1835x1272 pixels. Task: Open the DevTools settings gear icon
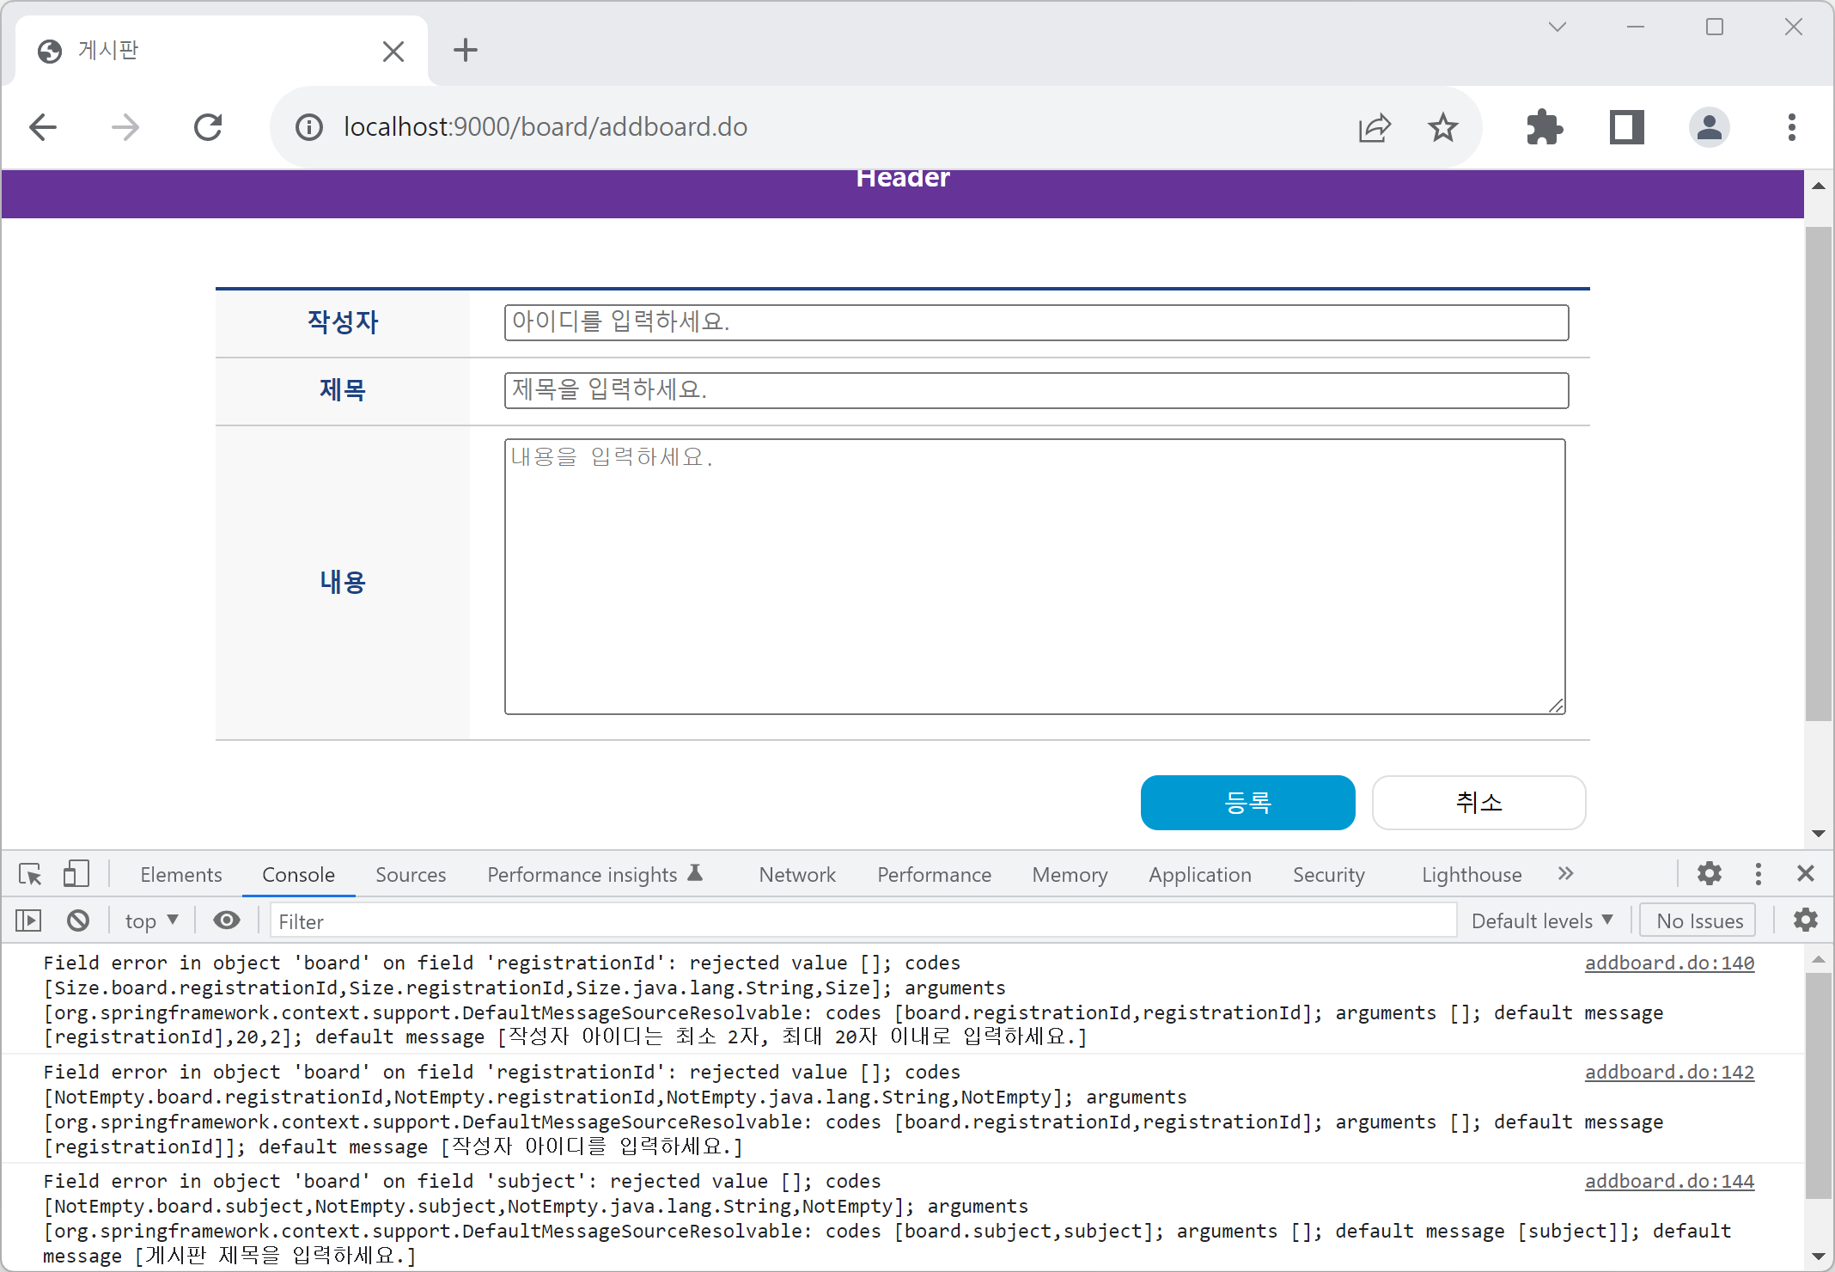point(1709,874)
